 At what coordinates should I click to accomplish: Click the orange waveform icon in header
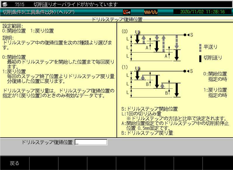click(151, 12)
